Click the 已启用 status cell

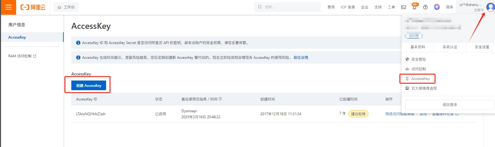[161, 114]
